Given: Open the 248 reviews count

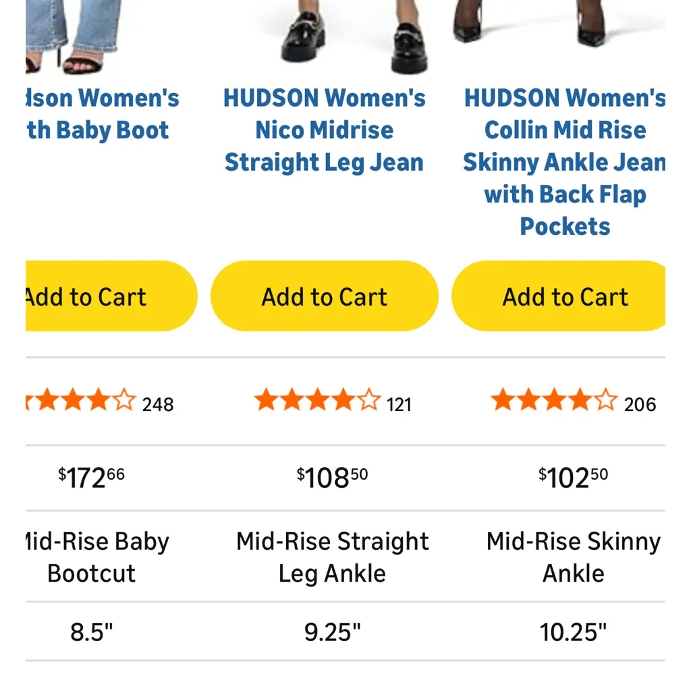Looking at the screenshot, I should coord(158,405).
